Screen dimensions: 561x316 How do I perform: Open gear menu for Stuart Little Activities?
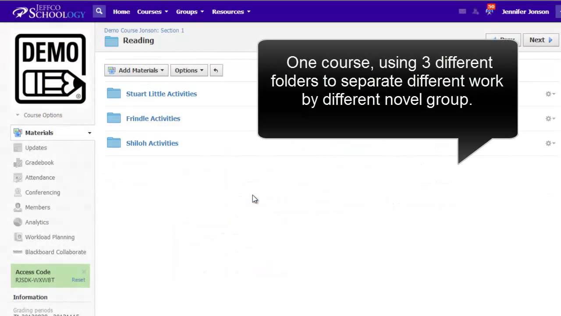[550, 94]
